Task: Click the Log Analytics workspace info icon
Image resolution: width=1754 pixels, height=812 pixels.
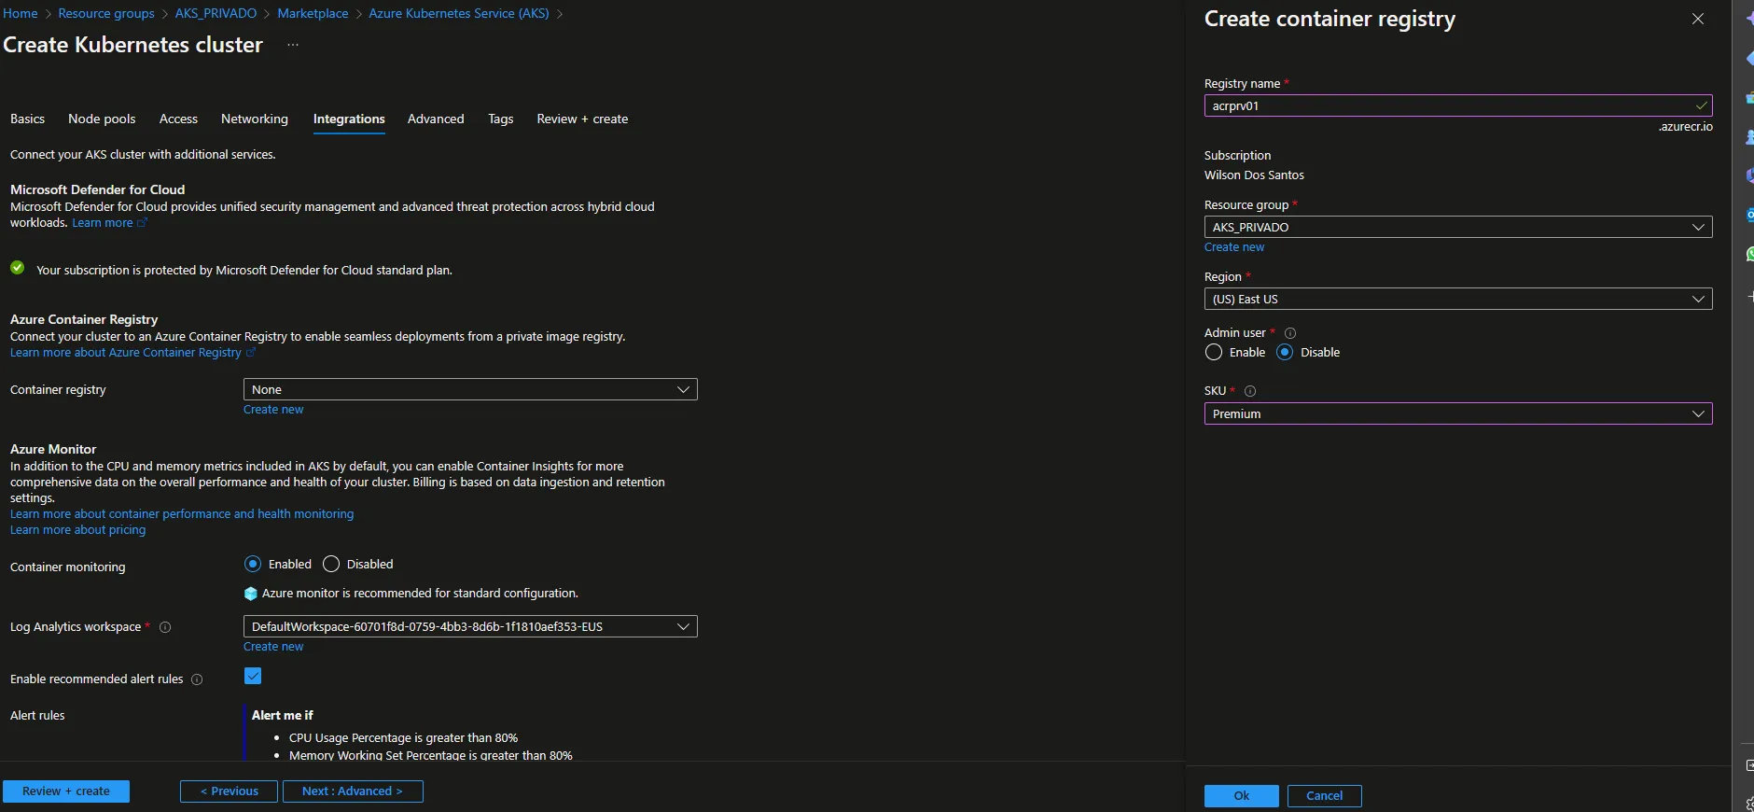Action: point(165,627)
